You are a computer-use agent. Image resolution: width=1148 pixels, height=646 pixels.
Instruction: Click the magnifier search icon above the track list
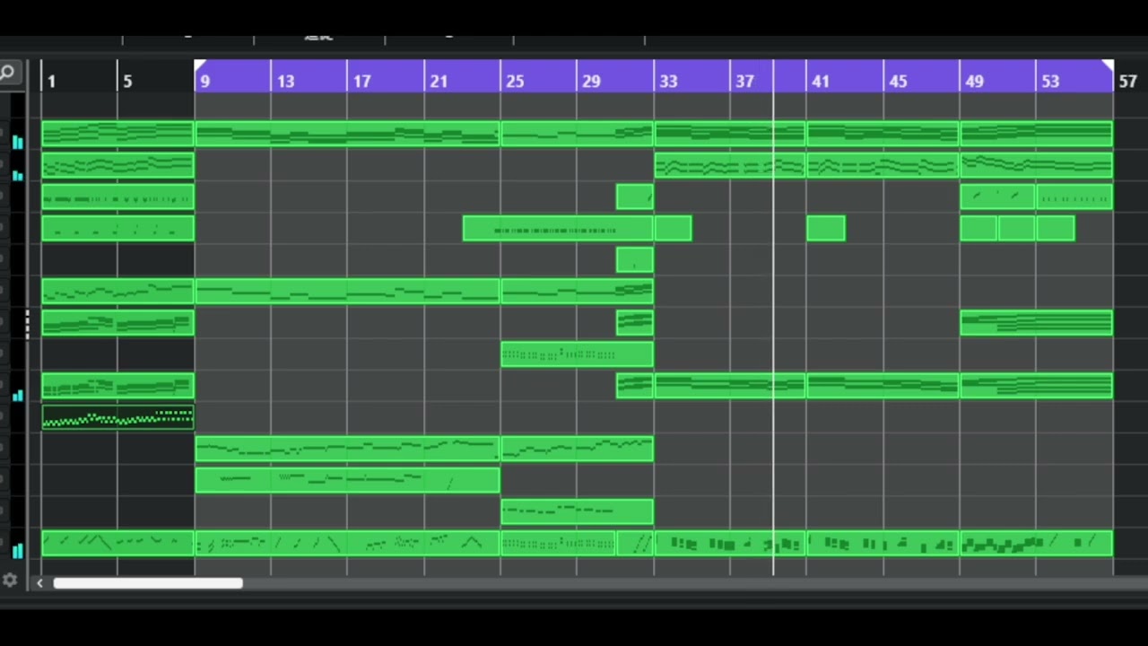tap(7, 74)
